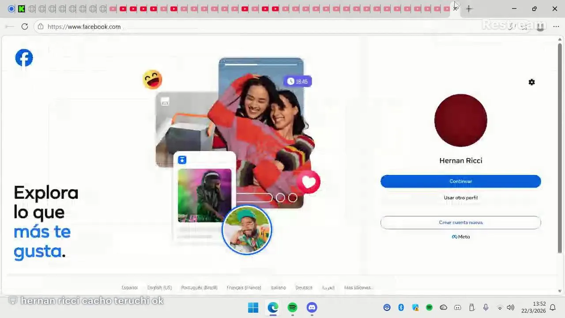Viewport: 565px width, 318px height.
Task: Open the notification bell
Action: 553,307
